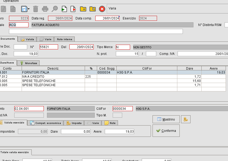
Task: Click the blue floppy disk save icon
Action: click(24, 9)
